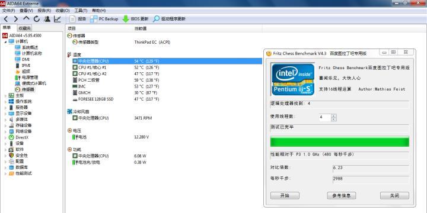The height and width of the screenshot is (213, 427).
Task: Select the 电池 12.280 V row
Action: pos(164,137)
